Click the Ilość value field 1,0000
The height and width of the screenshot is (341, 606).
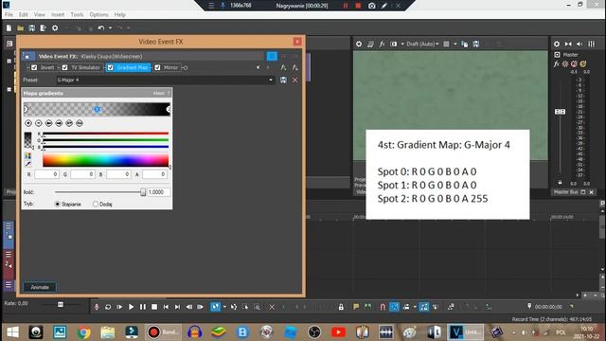(158, 192)
